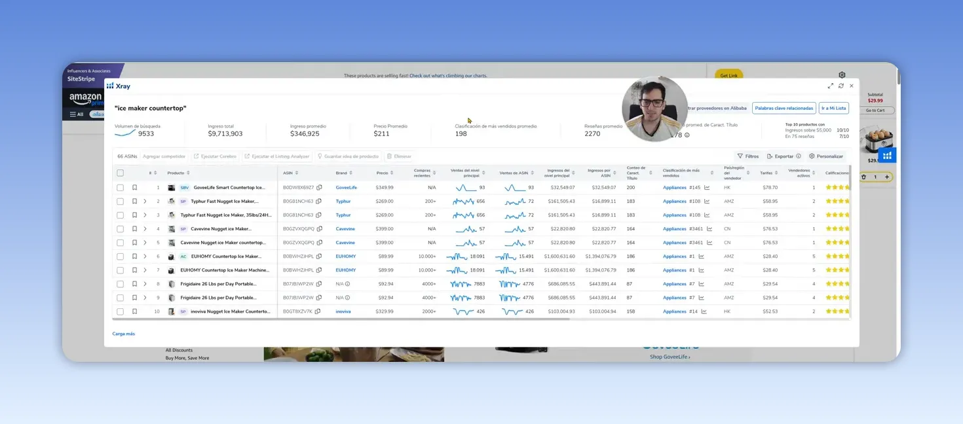The height and width of the screenshot is (424, 963).
Task: Open the Helium 10 blue grid widget
Action: (x=887, y=156)
